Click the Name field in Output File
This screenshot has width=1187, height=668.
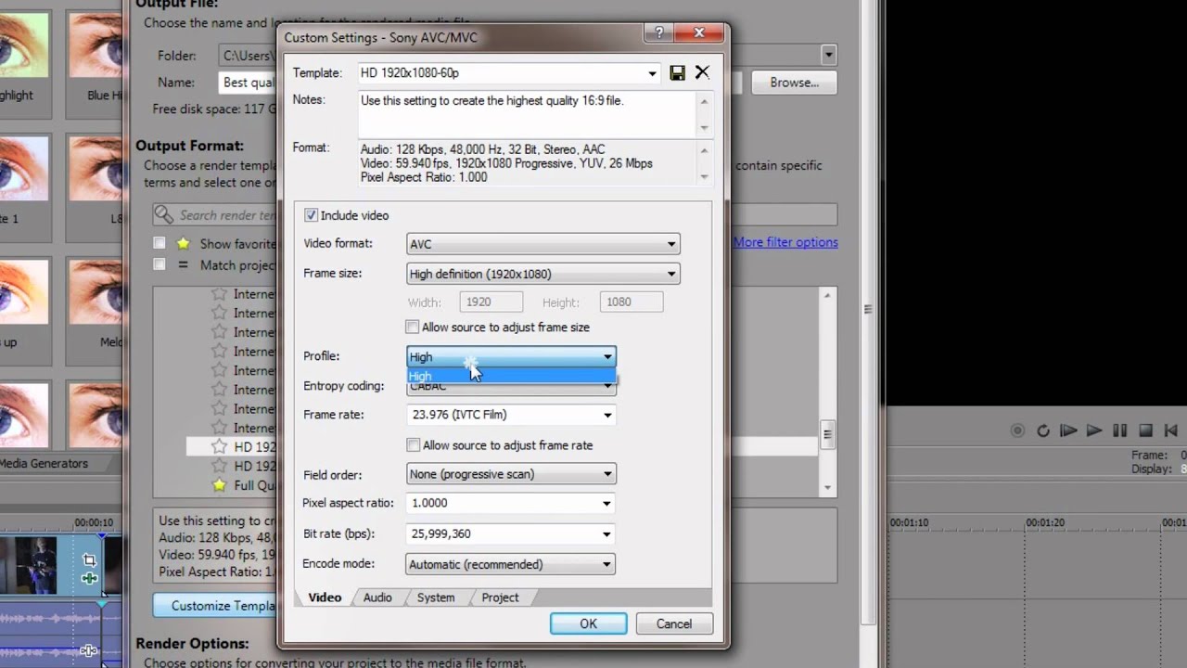tap(249, 83)
